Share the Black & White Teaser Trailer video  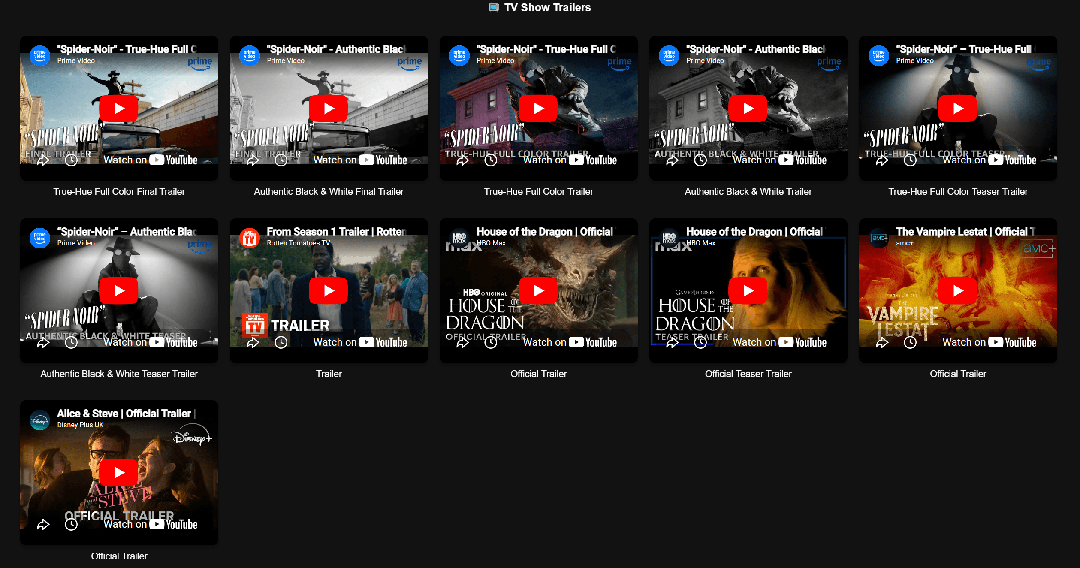tap(43, 343)
